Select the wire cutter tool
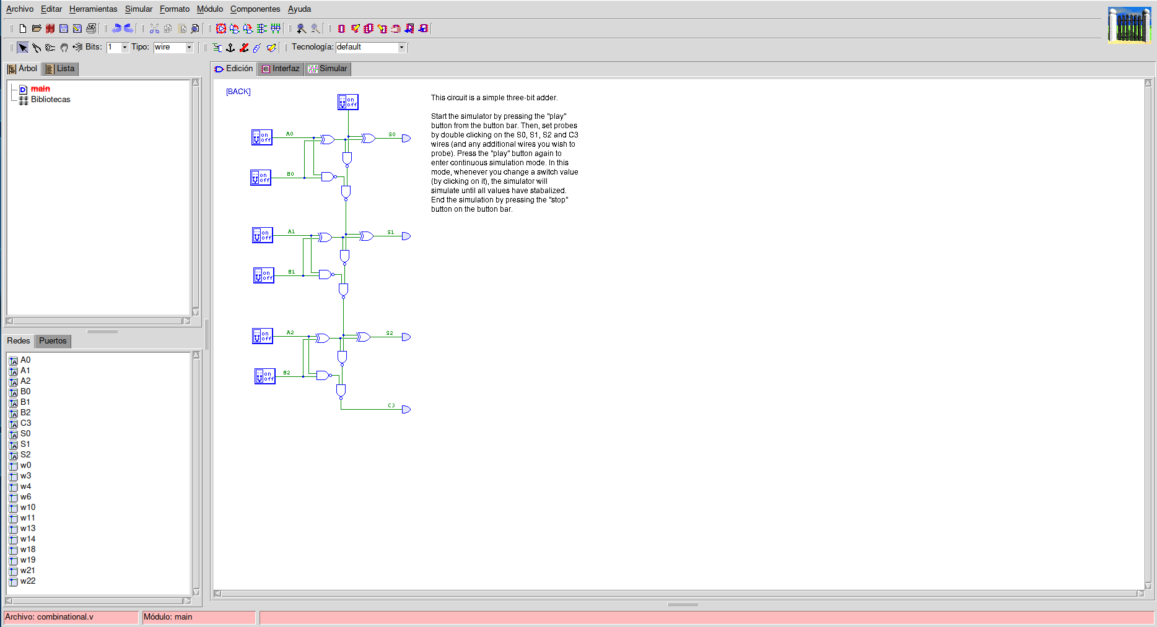The height and width of the screenshot is (627, 1157). tap(37, 48)
